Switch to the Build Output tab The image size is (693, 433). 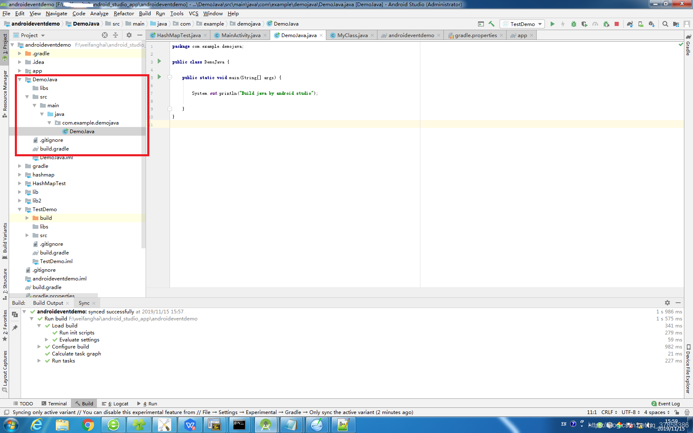pyautogui.click(x=48, y=303)
